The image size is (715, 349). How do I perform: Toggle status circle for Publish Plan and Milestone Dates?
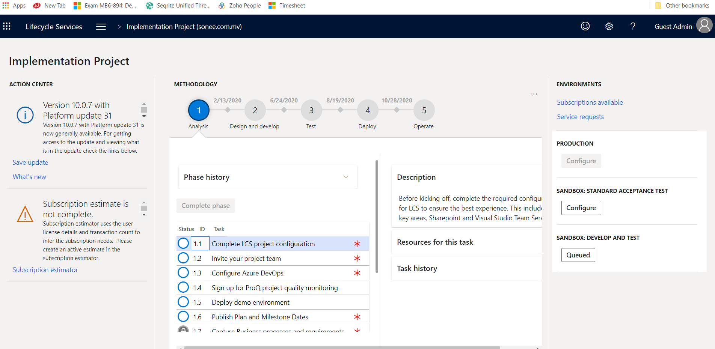pyautogui.click(x=183, y=317)
